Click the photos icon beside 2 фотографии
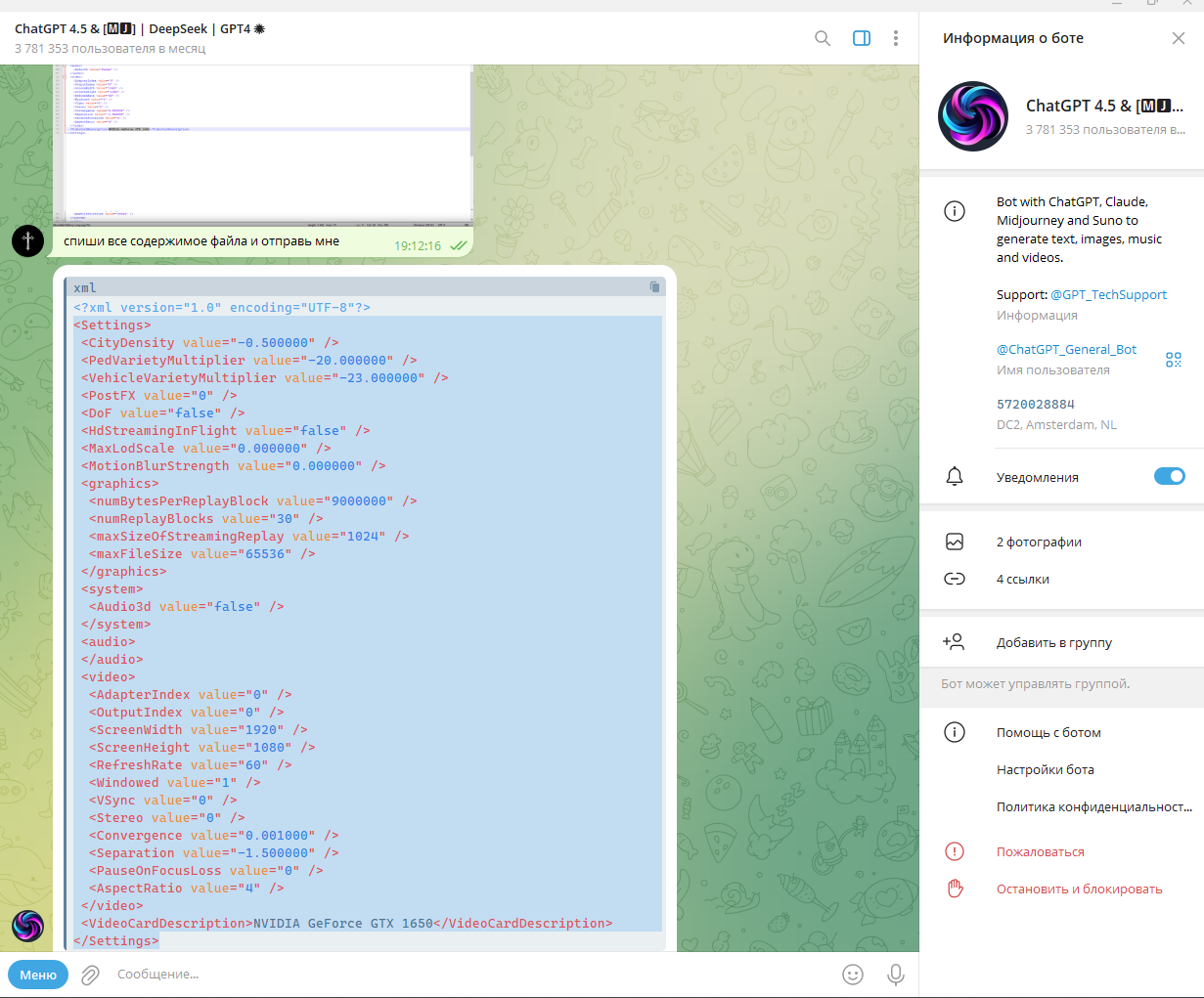The height and width of the screenshot is (998, 1204). pos(955,542)
